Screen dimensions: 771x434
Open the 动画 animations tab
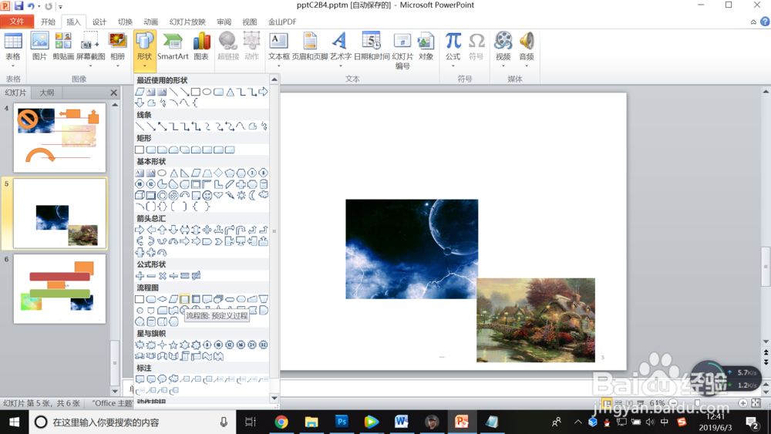(150, 22)
